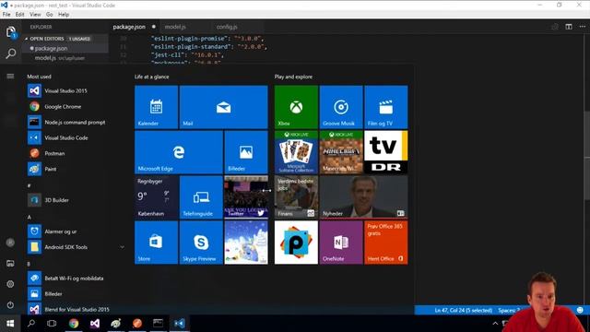Open the Search icon in VS Code activity bar
The height and width of the screenshot is (332, 590).
(x=11, y=53)
